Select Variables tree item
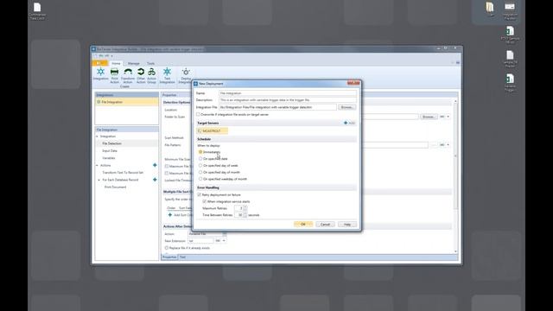The image size is (553, 311). click(x=109, y=158)
